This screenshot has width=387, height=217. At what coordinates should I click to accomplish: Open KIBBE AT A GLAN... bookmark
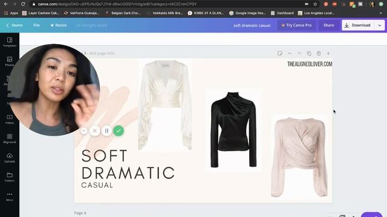pos(206,13)
